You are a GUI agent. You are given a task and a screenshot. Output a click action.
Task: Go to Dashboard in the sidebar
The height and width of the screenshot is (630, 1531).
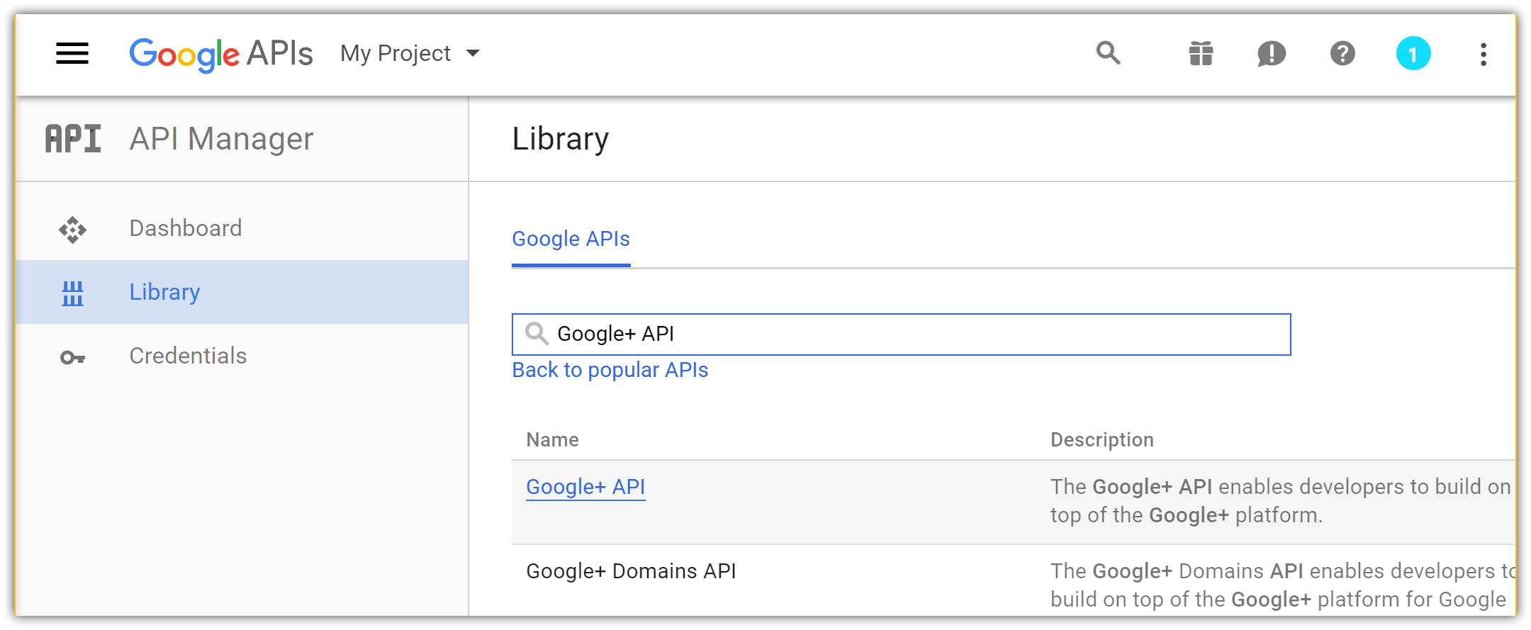click(x=242, y=228)
